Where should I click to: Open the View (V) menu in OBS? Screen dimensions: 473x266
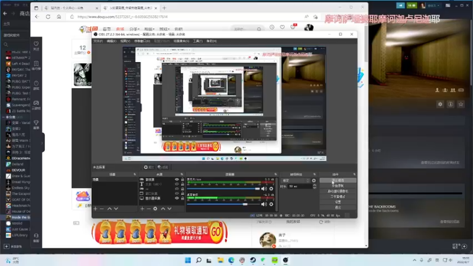[125, 41]
